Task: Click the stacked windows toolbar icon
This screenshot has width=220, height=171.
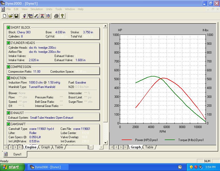Action: pyautogui.click(x=30, y=16)
